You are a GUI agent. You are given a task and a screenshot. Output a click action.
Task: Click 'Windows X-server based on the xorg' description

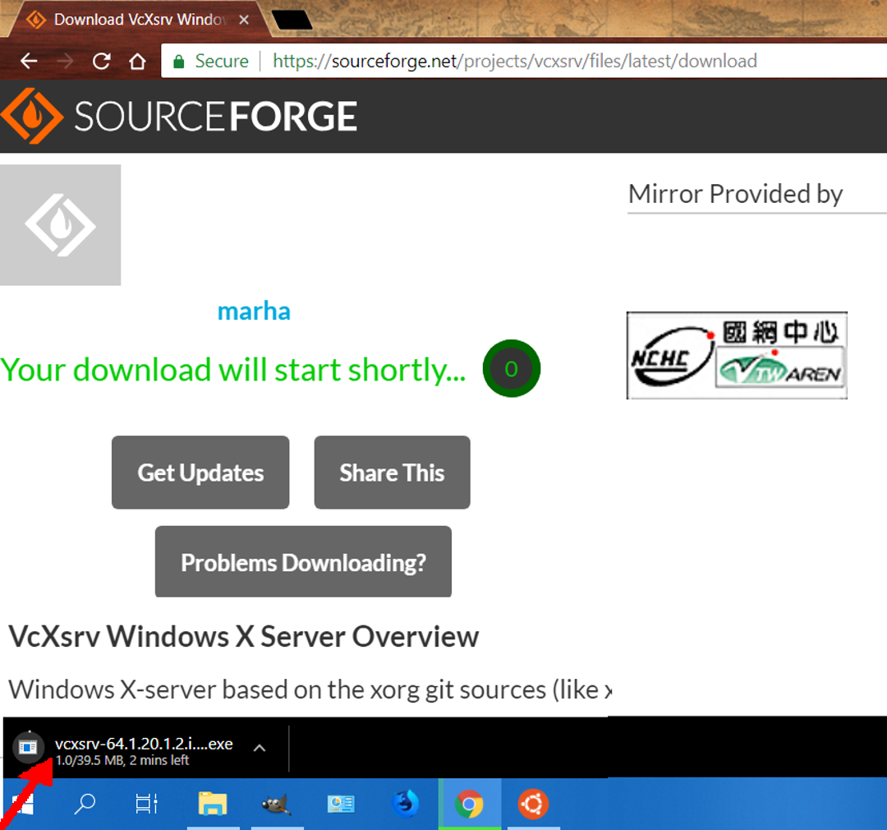(x=310, y=689)
